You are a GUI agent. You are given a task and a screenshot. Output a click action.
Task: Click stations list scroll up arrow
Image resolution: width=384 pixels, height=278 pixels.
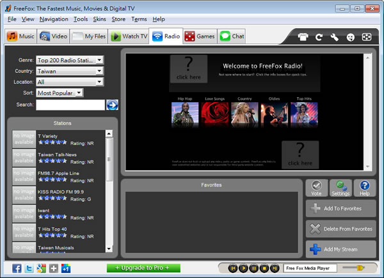(x=109, y=134)
